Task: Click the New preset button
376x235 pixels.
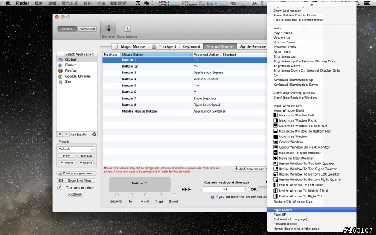Action: pyautogui.click(x=66, y=156)
